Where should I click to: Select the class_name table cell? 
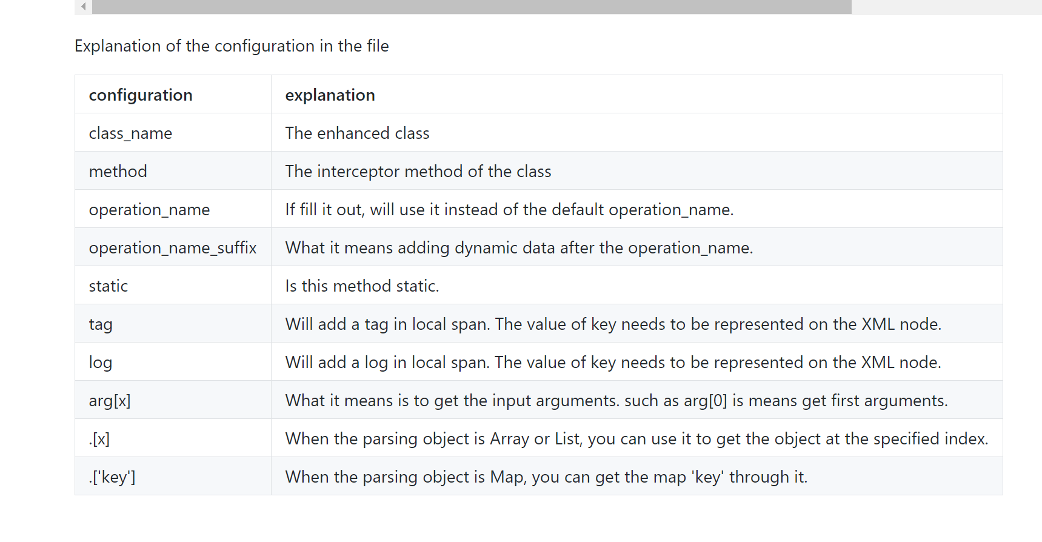173,133
